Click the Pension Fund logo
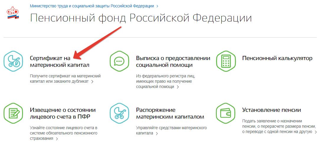 point(13,13)
